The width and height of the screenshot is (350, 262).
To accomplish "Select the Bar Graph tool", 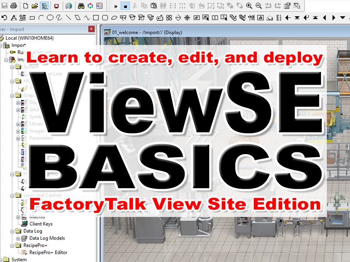I will (260, 17).
